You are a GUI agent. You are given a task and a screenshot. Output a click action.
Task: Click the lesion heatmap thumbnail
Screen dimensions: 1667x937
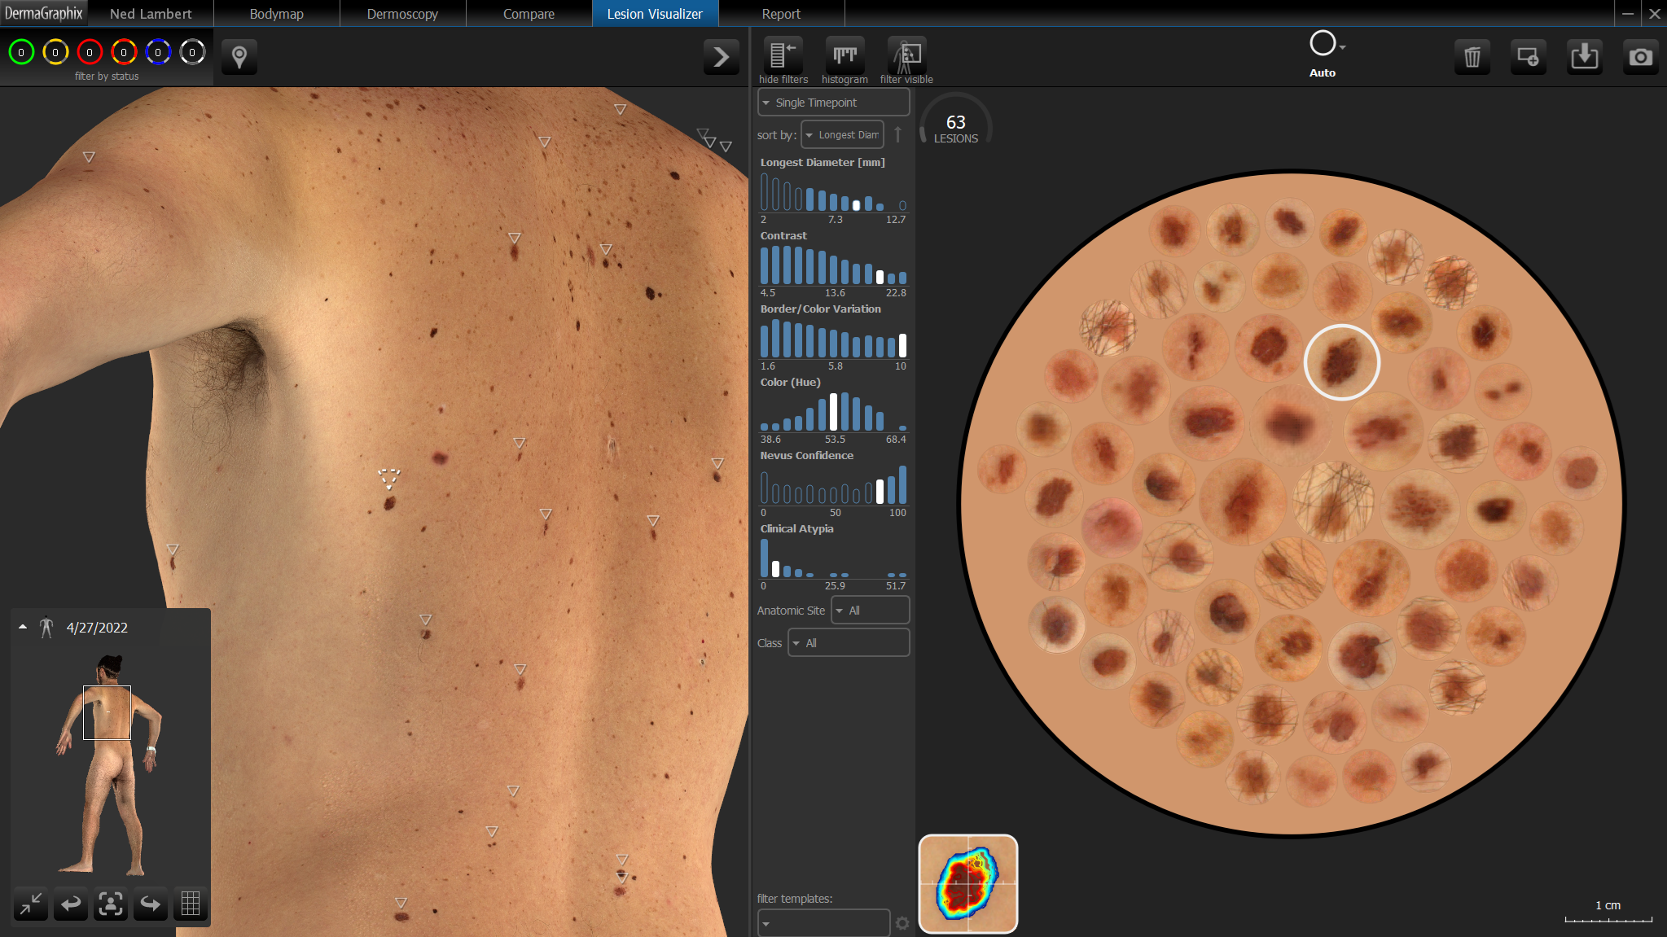[968, 884]
